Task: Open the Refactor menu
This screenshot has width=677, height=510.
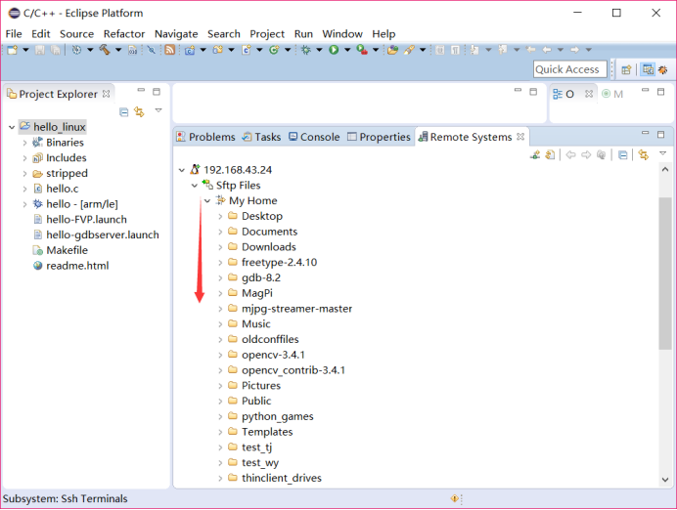Action: 124,34
